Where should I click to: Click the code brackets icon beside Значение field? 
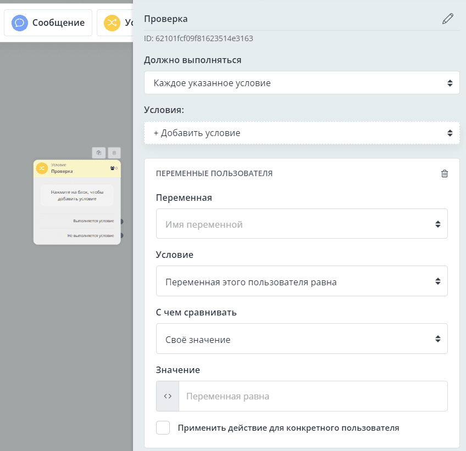168,396
